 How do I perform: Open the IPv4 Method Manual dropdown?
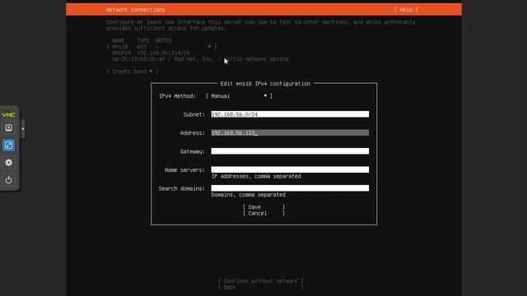(x=239, y=96)
